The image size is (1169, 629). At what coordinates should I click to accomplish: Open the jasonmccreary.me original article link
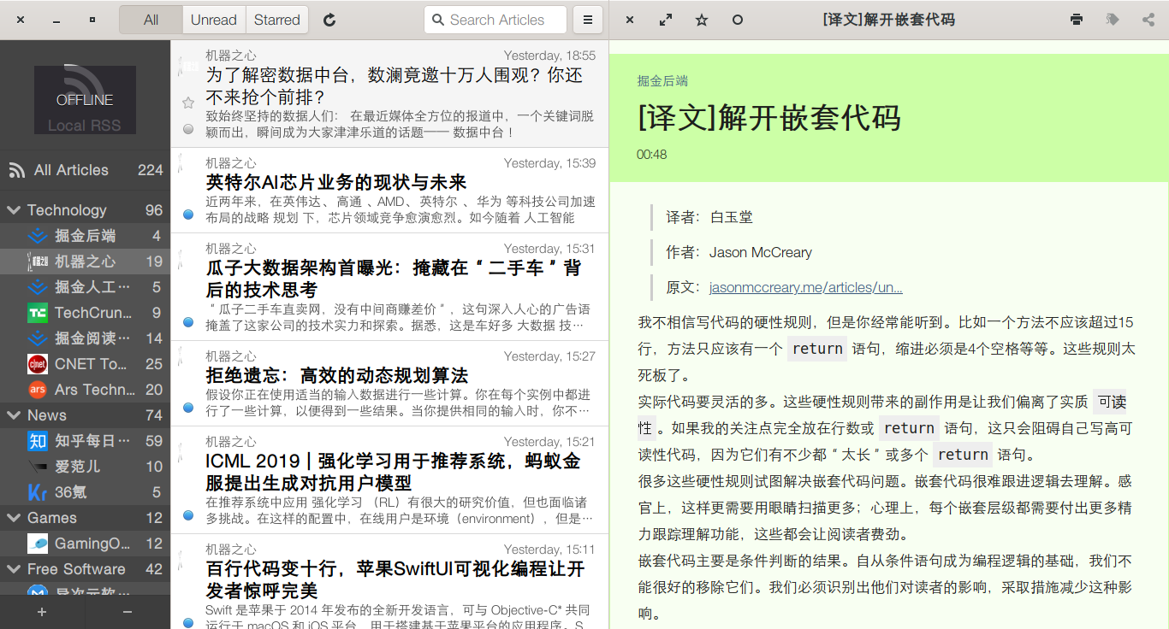coord(805,287)
